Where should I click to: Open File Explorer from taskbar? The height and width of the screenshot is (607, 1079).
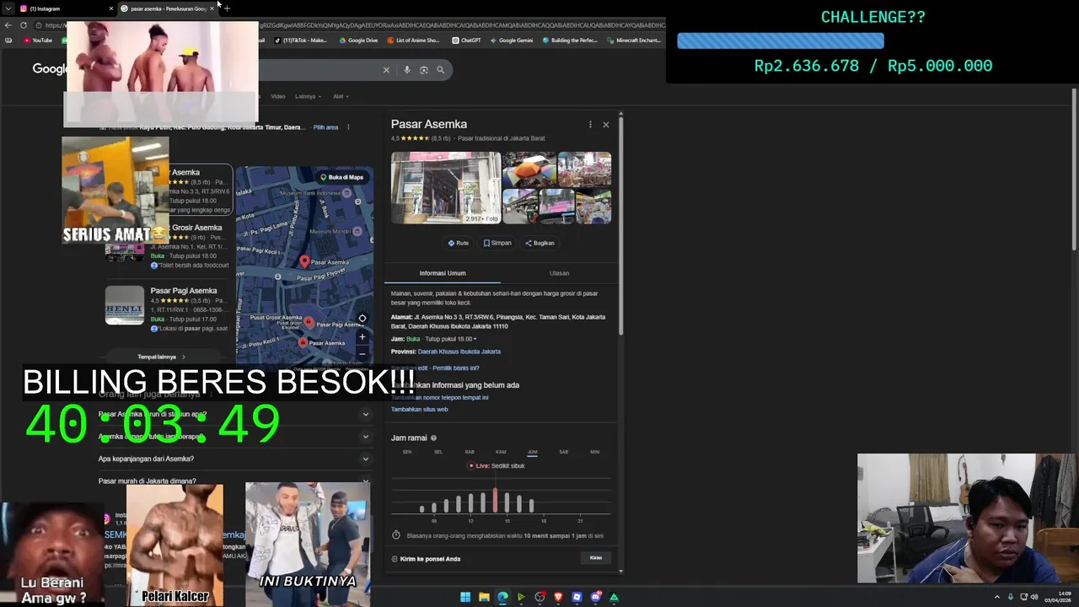tap(484, 597)
